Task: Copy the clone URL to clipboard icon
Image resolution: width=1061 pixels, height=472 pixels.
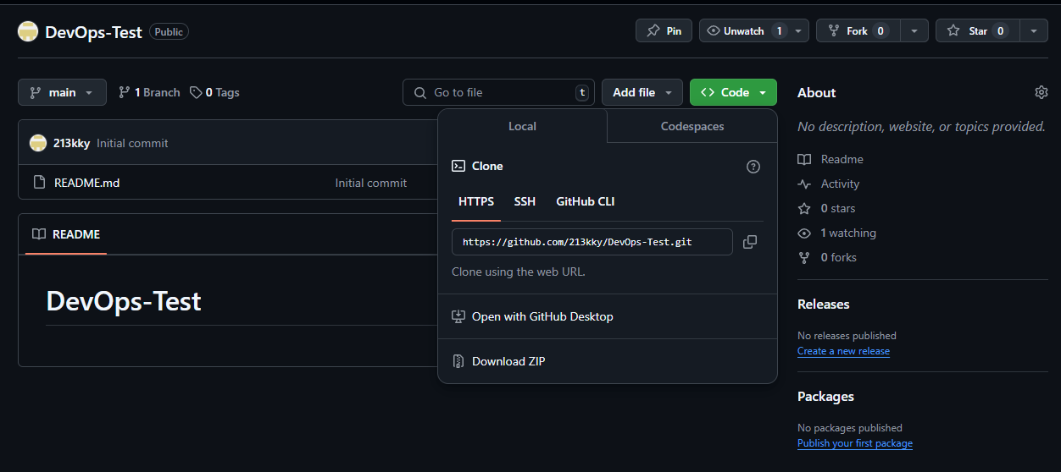Action: click(x=750, y=242)
